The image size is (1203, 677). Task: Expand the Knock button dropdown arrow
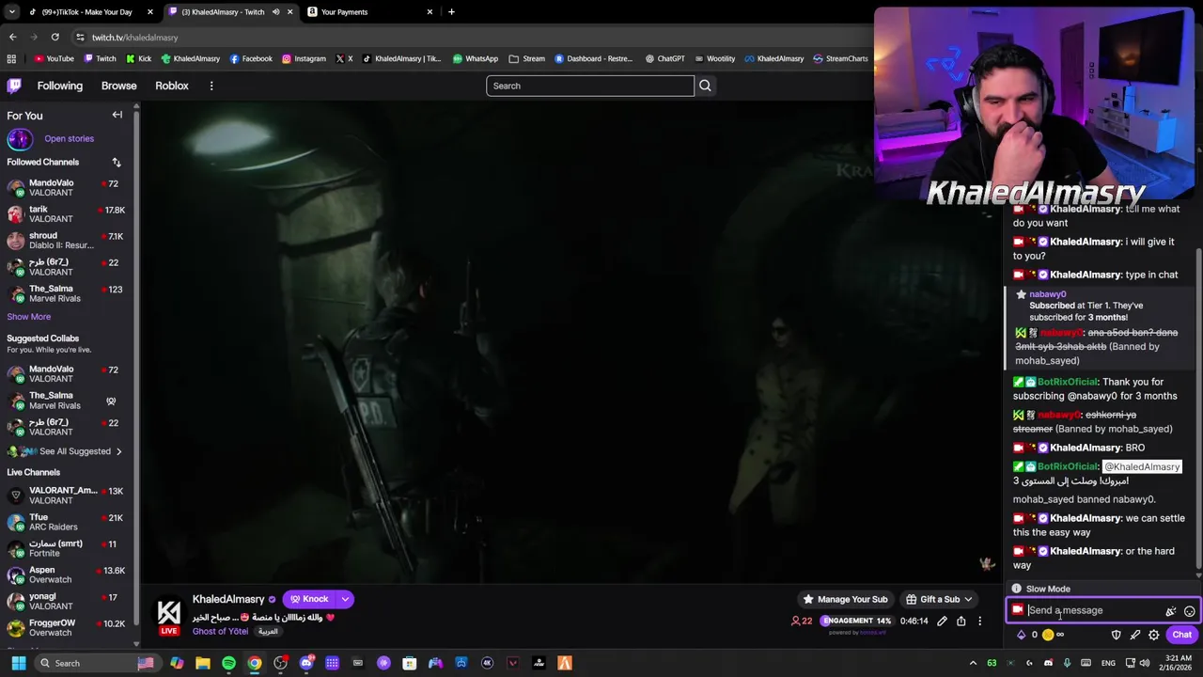coord(345,599)
